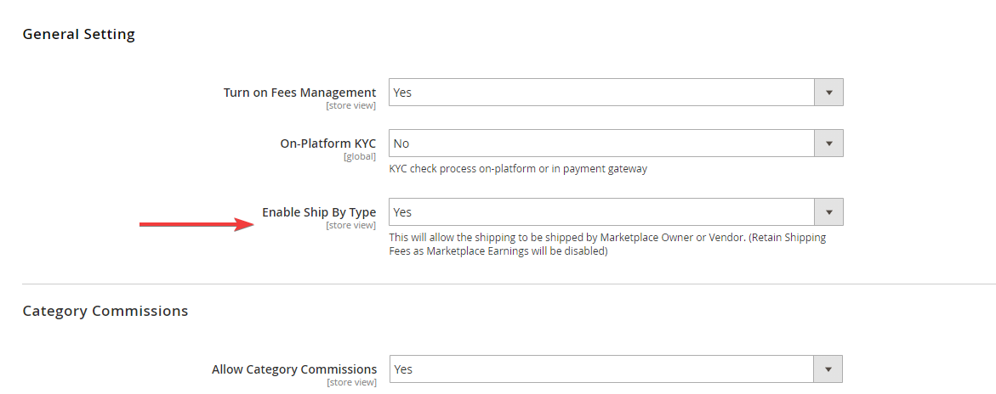This screenshot has width=996, height=394.
Task: Click the Turn on Fees Management dropdown arrow
Action: [x=828, y=93]
